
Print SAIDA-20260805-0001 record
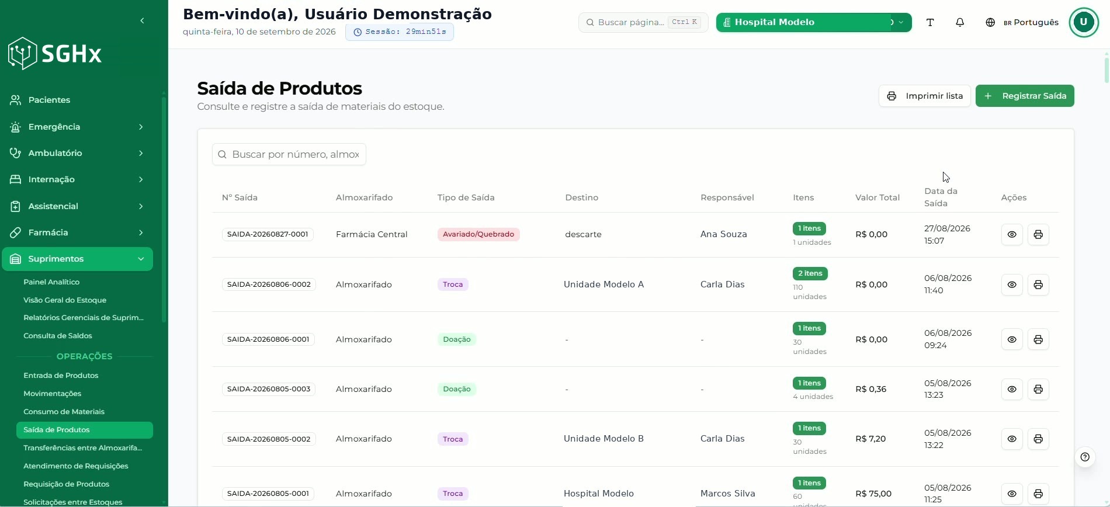pos(1038,494)
